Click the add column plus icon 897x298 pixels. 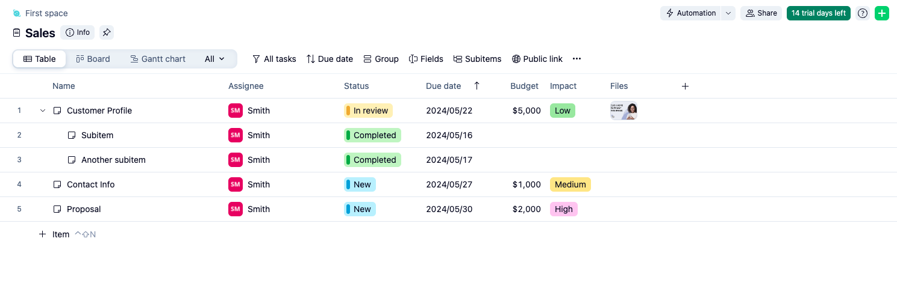685,86
